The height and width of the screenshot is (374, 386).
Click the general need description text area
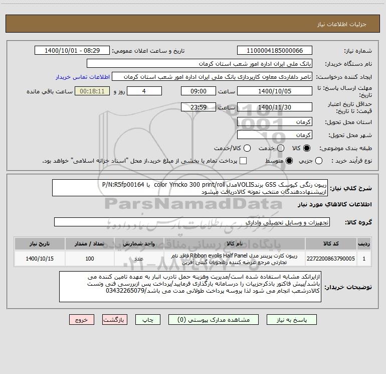click(190, 188)
